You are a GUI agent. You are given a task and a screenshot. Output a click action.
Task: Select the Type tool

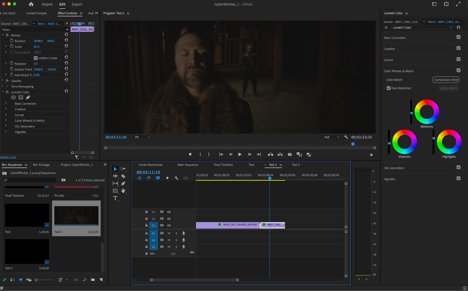[115, 198]
